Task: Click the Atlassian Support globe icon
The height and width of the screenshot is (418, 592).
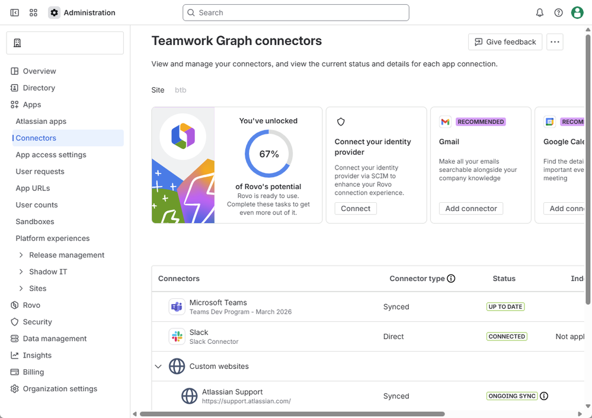Action: tap(189, 396)
